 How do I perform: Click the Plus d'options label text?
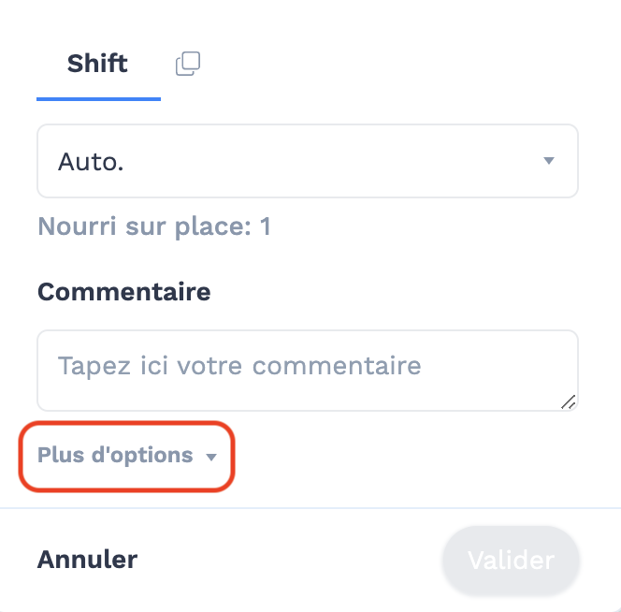tap(115, 455)
